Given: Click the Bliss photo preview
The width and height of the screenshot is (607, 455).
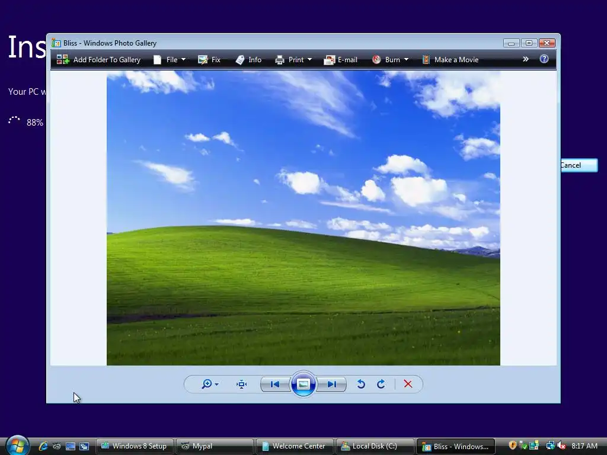Looking at the screenshot, I should [x=303, y=218].
